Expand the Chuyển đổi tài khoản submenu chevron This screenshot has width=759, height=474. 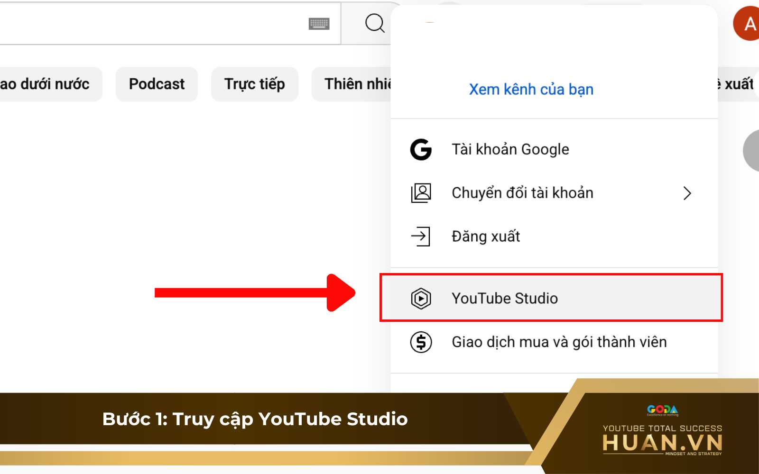[687, 193]
